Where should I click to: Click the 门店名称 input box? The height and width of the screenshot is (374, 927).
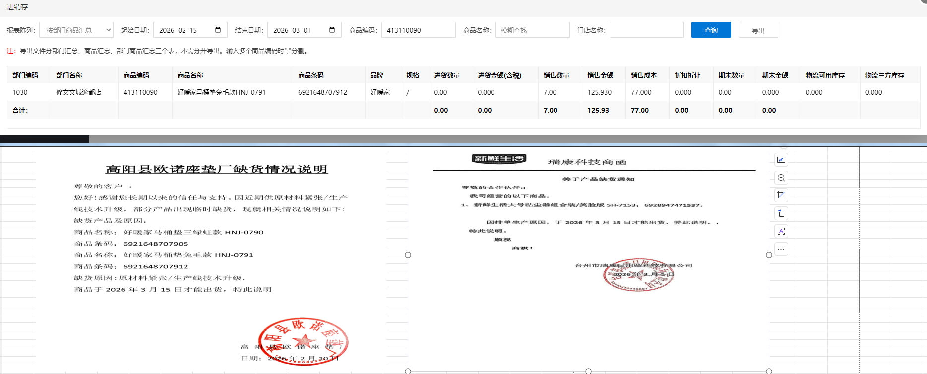pyautogui.click(x=646, y=30)
